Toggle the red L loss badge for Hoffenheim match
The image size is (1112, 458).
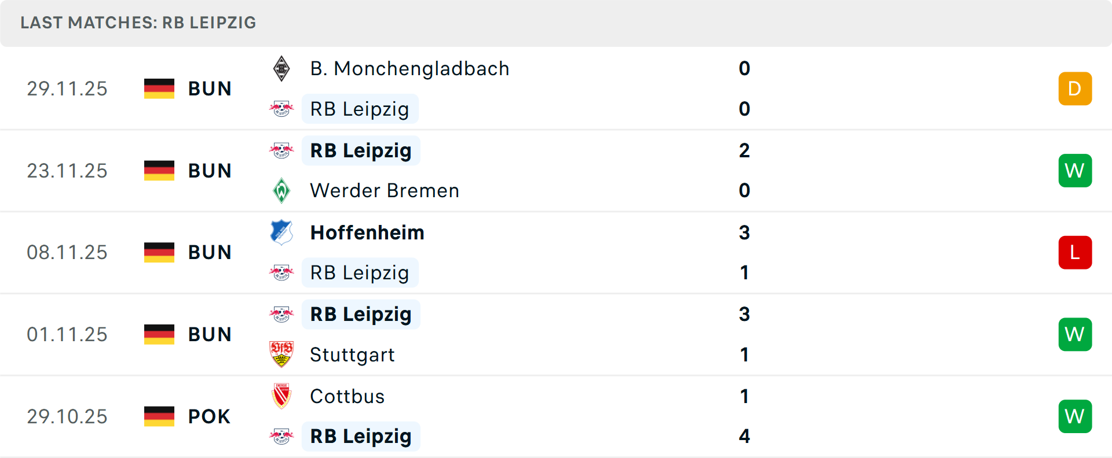pos(1075,252)
